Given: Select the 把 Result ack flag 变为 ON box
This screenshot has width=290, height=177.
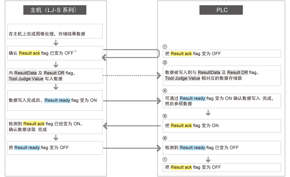Looking at the screenshot, I should [x=222, y=126].
